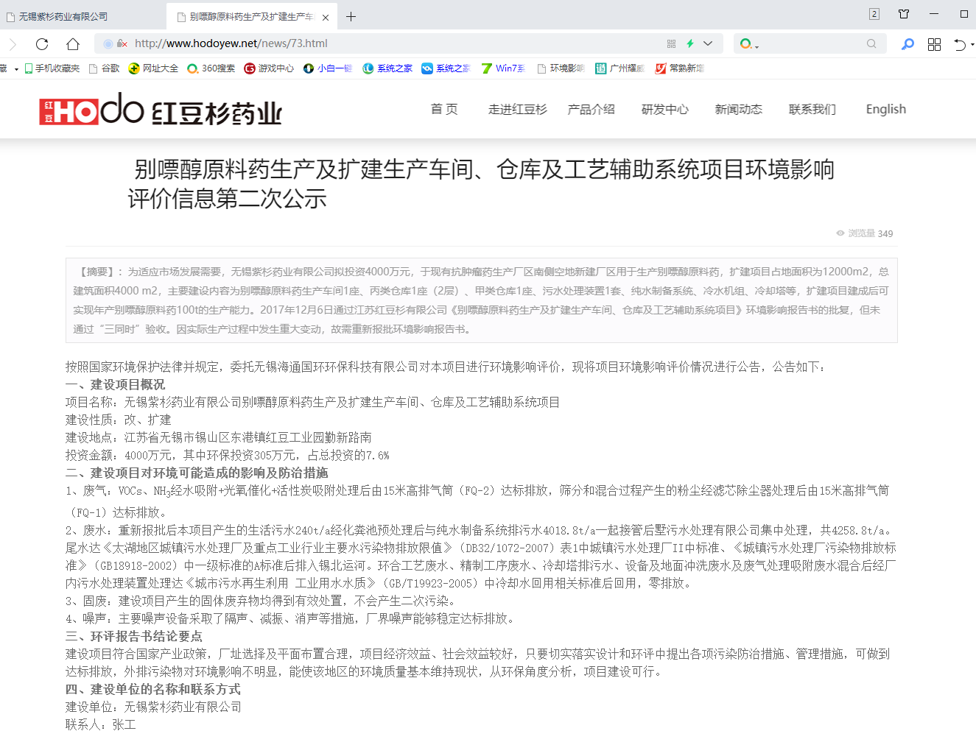Open the 广州耀威 bookmark
Screen dimensions: 976x731
(619, 68)
